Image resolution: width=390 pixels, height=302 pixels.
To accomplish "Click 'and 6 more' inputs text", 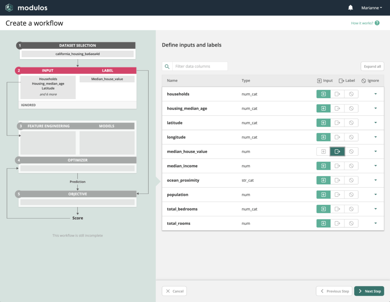I will (48, 94).
